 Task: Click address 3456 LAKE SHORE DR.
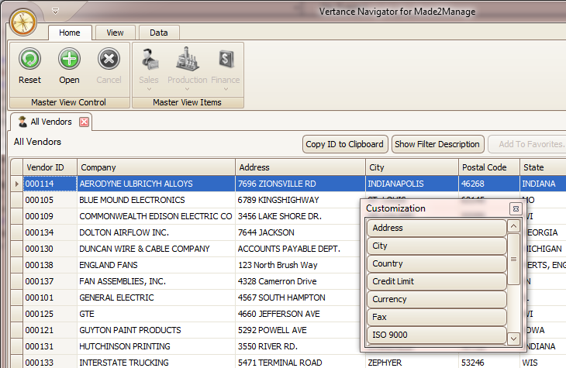tap(300, 216)
